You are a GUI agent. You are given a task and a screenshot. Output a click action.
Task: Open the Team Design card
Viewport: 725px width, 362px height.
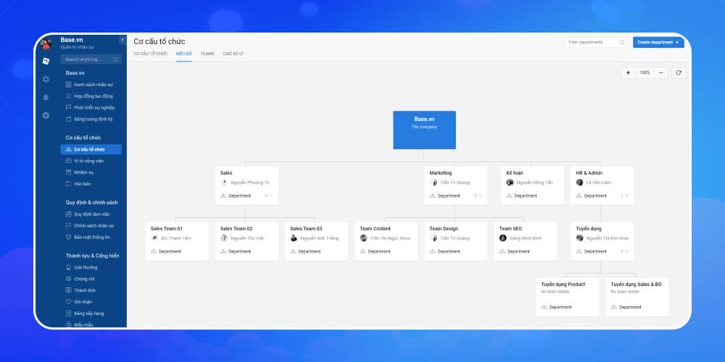[456, 242]
